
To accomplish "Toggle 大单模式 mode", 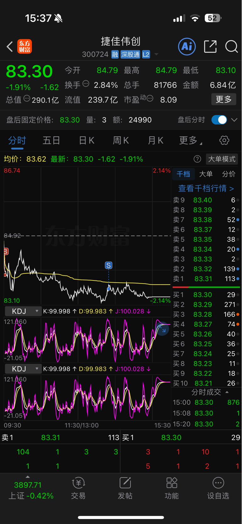I will click(x=222, y=159).
